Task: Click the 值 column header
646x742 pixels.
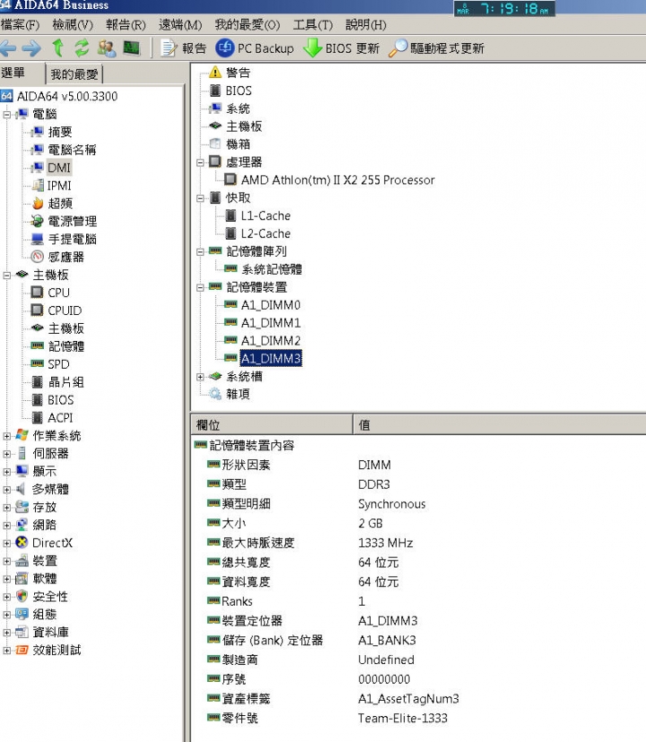Action: 501,424
